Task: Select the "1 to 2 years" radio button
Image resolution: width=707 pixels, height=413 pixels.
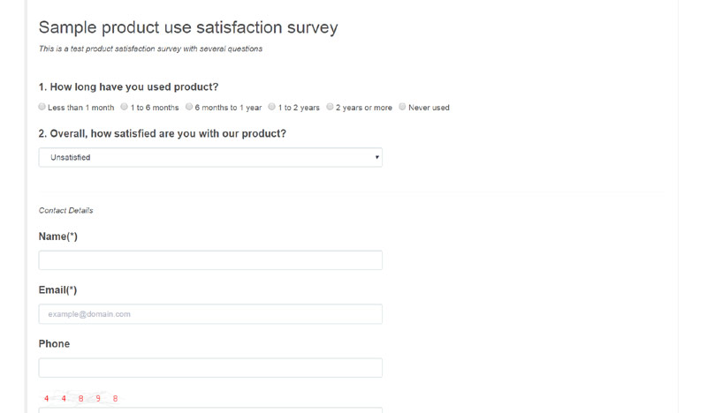Action: pyautogui.click(x=272, y=107)
